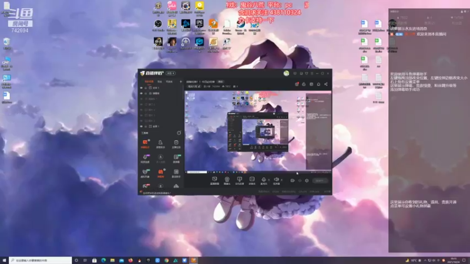Open Microsoft Edge from the taskbar
Image resolution: width=470 pixels, height=264 pixels.
click(103, 260)
